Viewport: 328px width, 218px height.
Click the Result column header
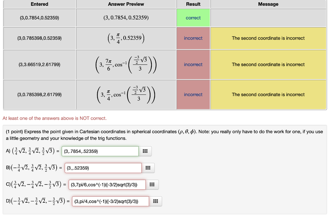tap(193, 4)
